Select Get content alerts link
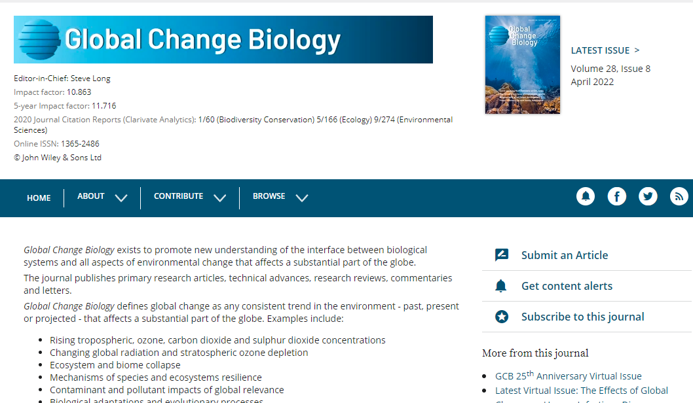693x403 pixels. pyautogui.click(x=567, y=286)
